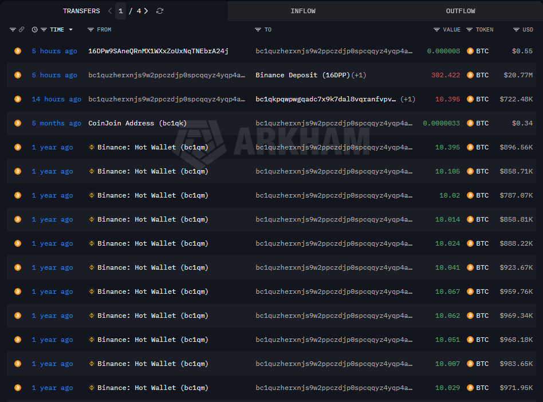The image size is (543, 402).
Task: Click the link chain icon in header
Action: 22,30
